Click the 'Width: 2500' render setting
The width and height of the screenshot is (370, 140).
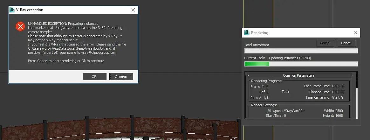(x=333, y=111)
